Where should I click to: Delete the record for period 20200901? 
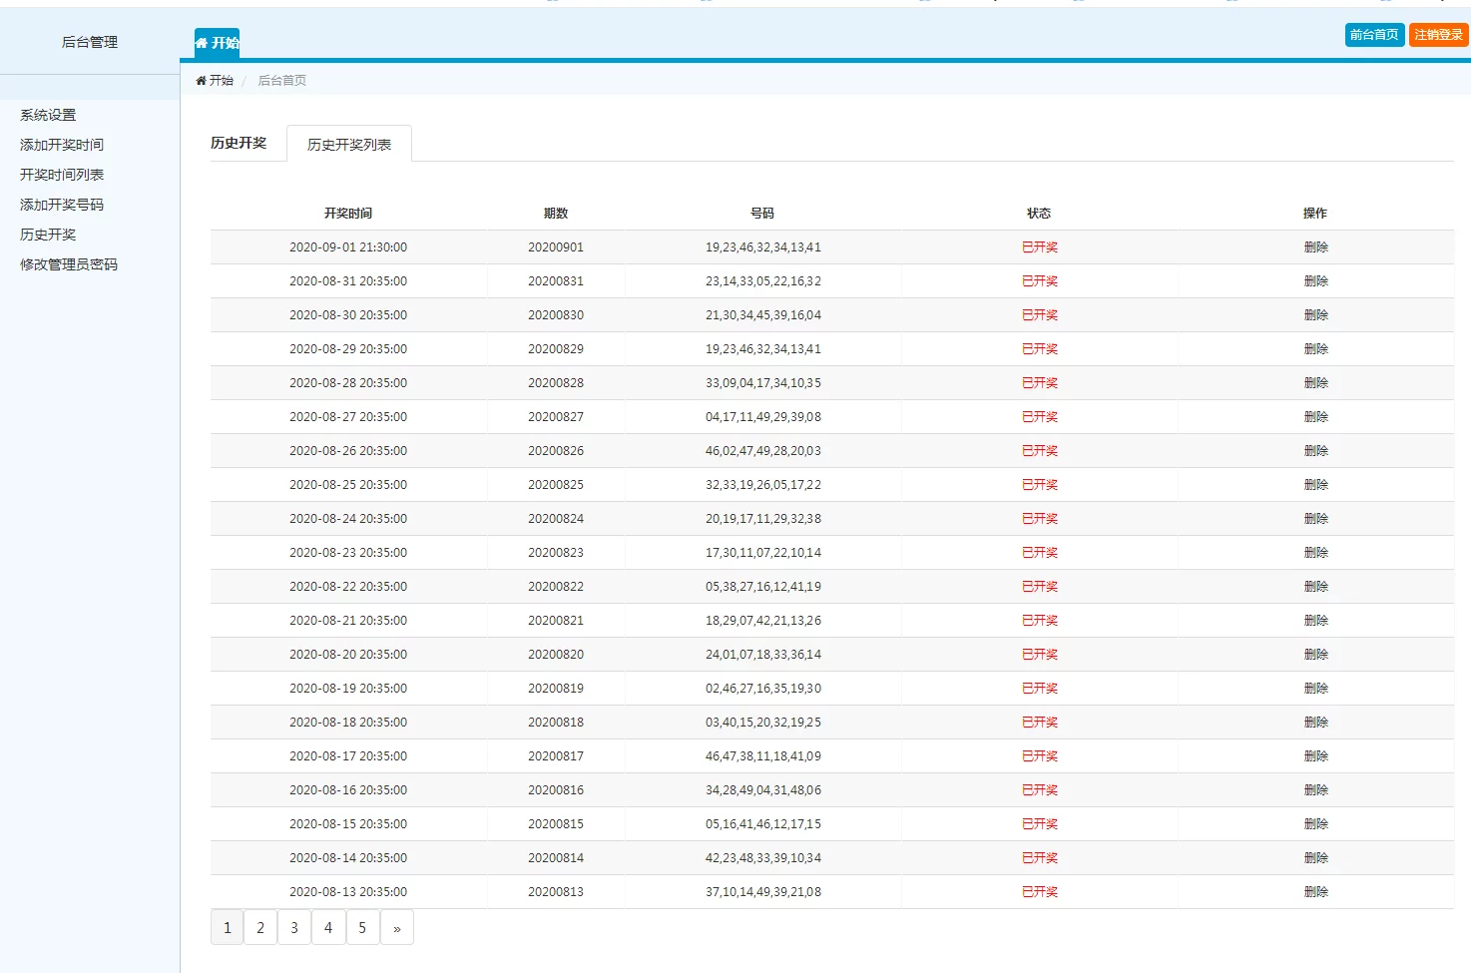[x=1315, y=247]
